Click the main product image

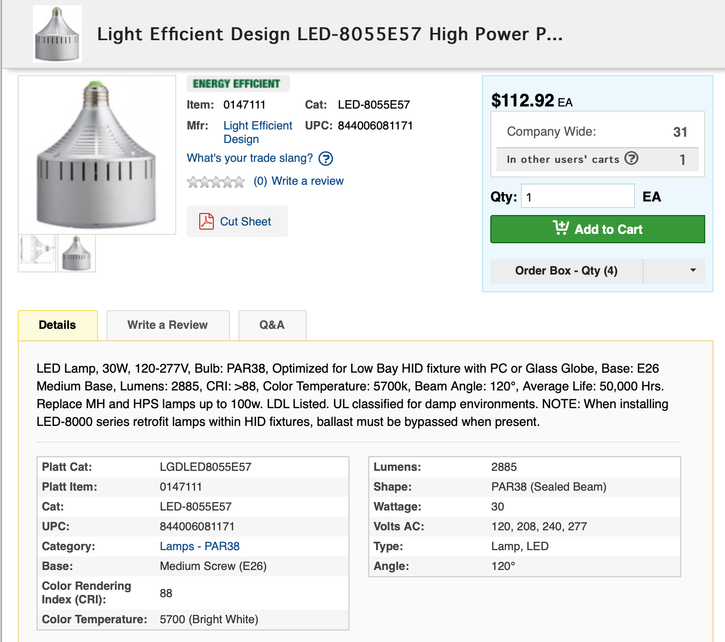(x=96, y=154)
